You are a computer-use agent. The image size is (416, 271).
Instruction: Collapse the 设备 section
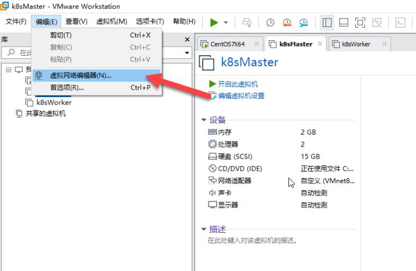(x=204, y=120)
